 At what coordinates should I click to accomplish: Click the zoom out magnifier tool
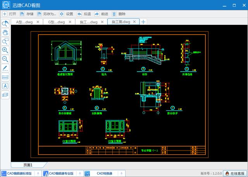5,59
